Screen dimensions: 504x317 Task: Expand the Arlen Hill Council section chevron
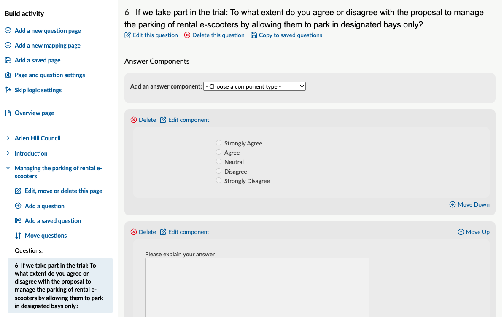(x=8, y=138)
